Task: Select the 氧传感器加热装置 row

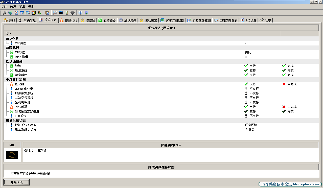Action: point(161,111)
